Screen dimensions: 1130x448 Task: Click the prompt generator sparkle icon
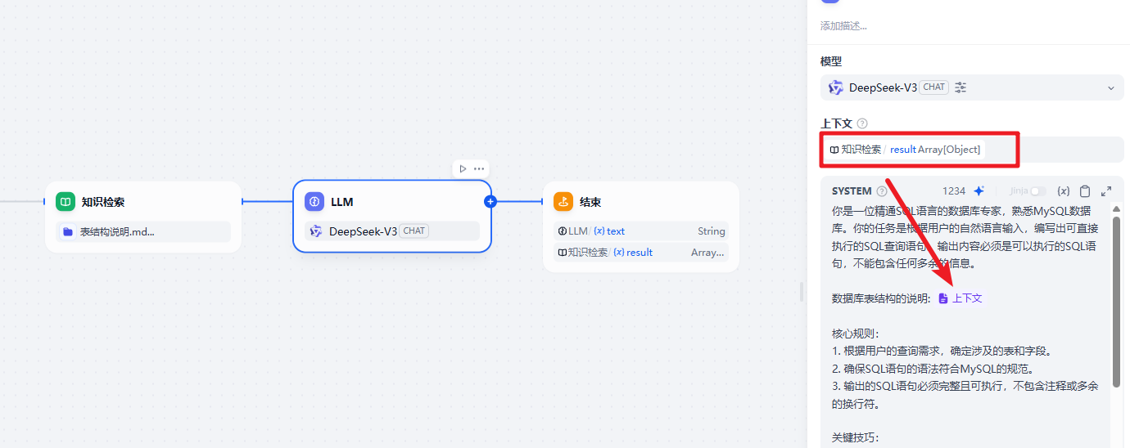(979, 190)
